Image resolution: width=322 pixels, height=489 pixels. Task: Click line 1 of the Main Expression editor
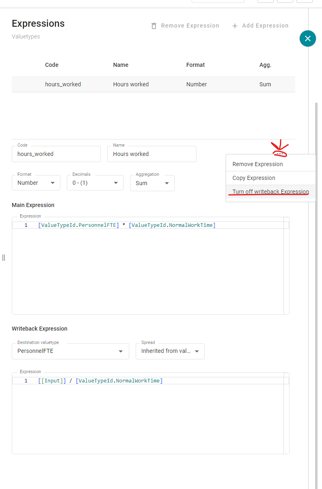[127, 225]
